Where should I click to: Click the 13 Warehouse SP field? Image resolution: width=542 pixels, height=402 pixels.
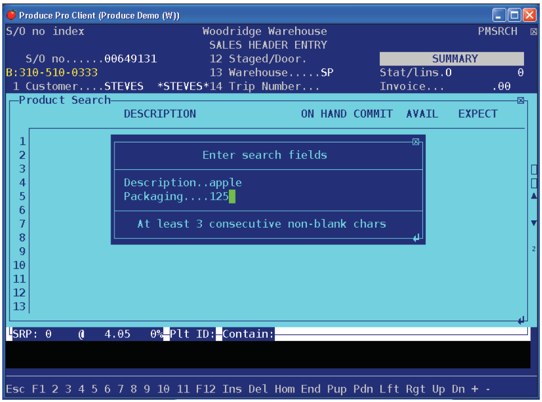(x=272, y=72)
